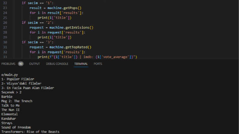The height and width of the screenshot is (134, 239).
Task: Click line number 30 in gutter
Action: click(x=5, y=42)
